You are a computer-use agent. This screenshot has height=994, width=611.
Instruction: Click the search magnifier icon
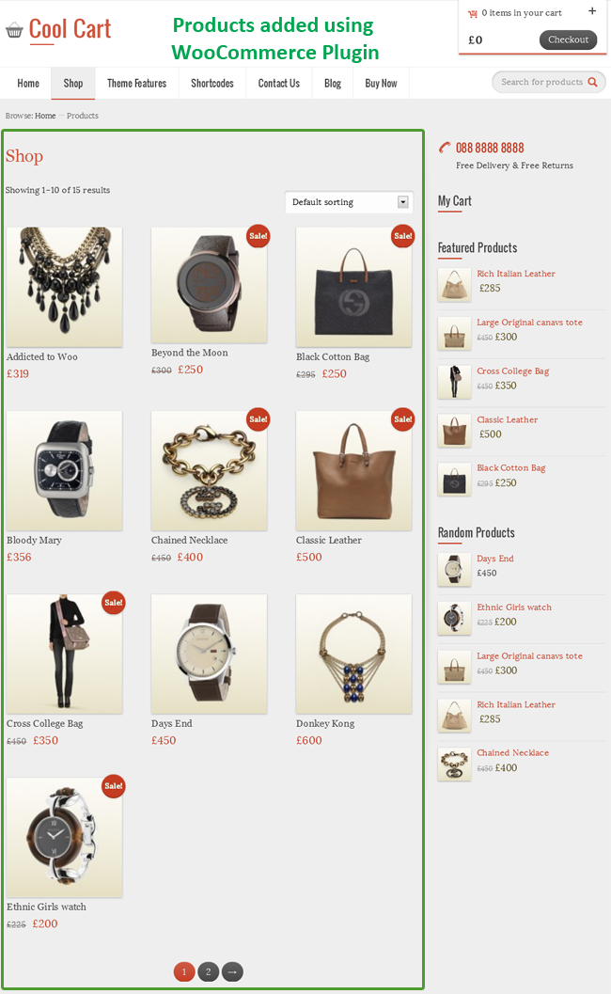click(592, 82)
